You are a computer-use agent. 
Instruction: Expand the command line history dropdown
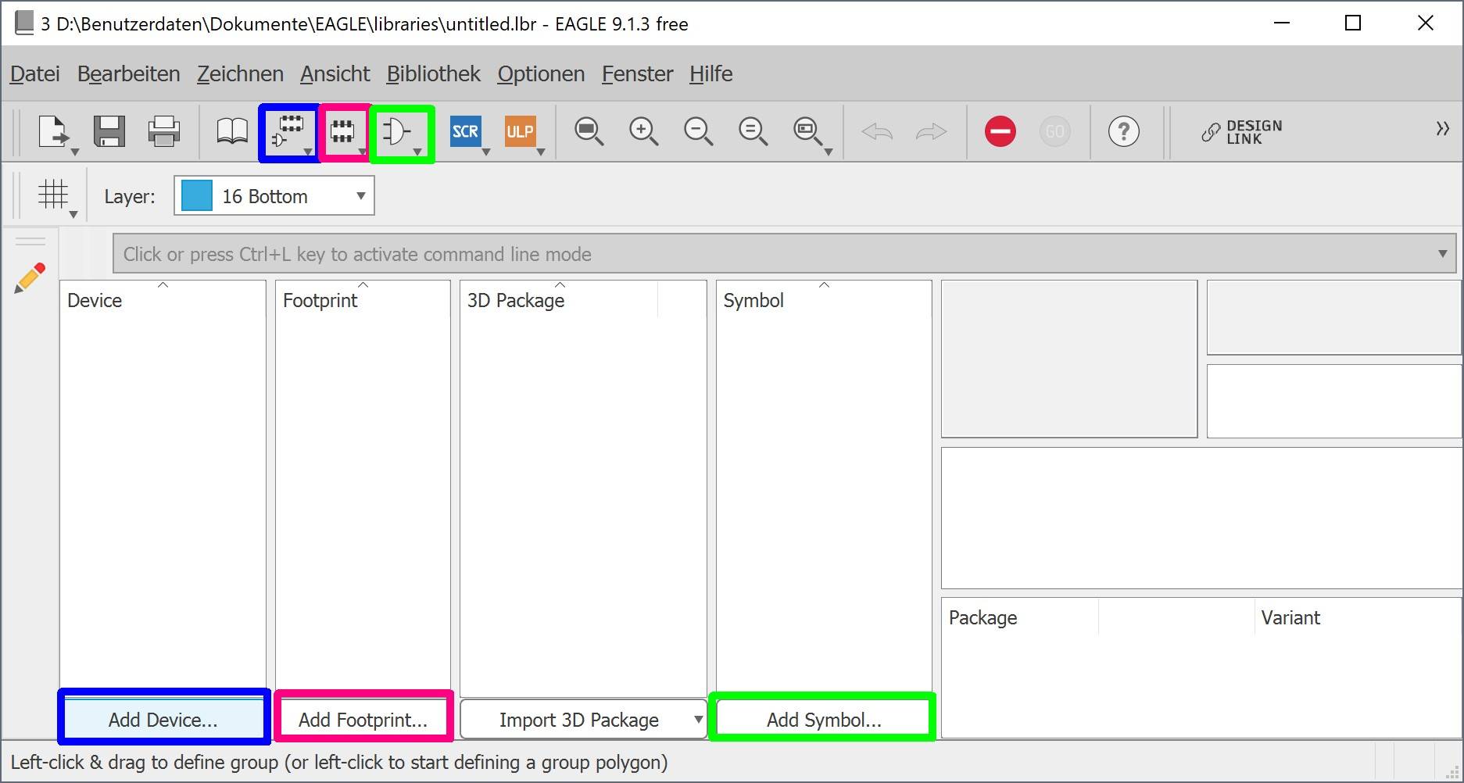(x=1442, y=254)
